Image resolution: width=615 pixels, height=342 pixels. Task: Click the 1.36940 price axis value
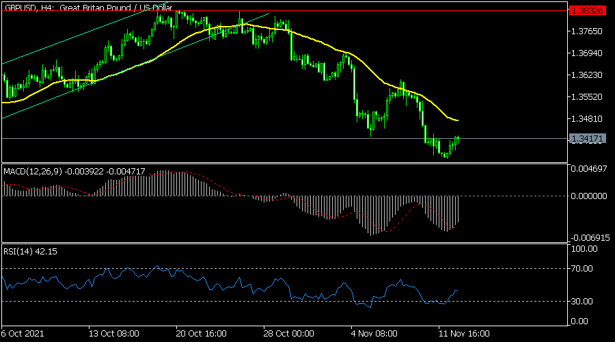[x=587, y=53]
